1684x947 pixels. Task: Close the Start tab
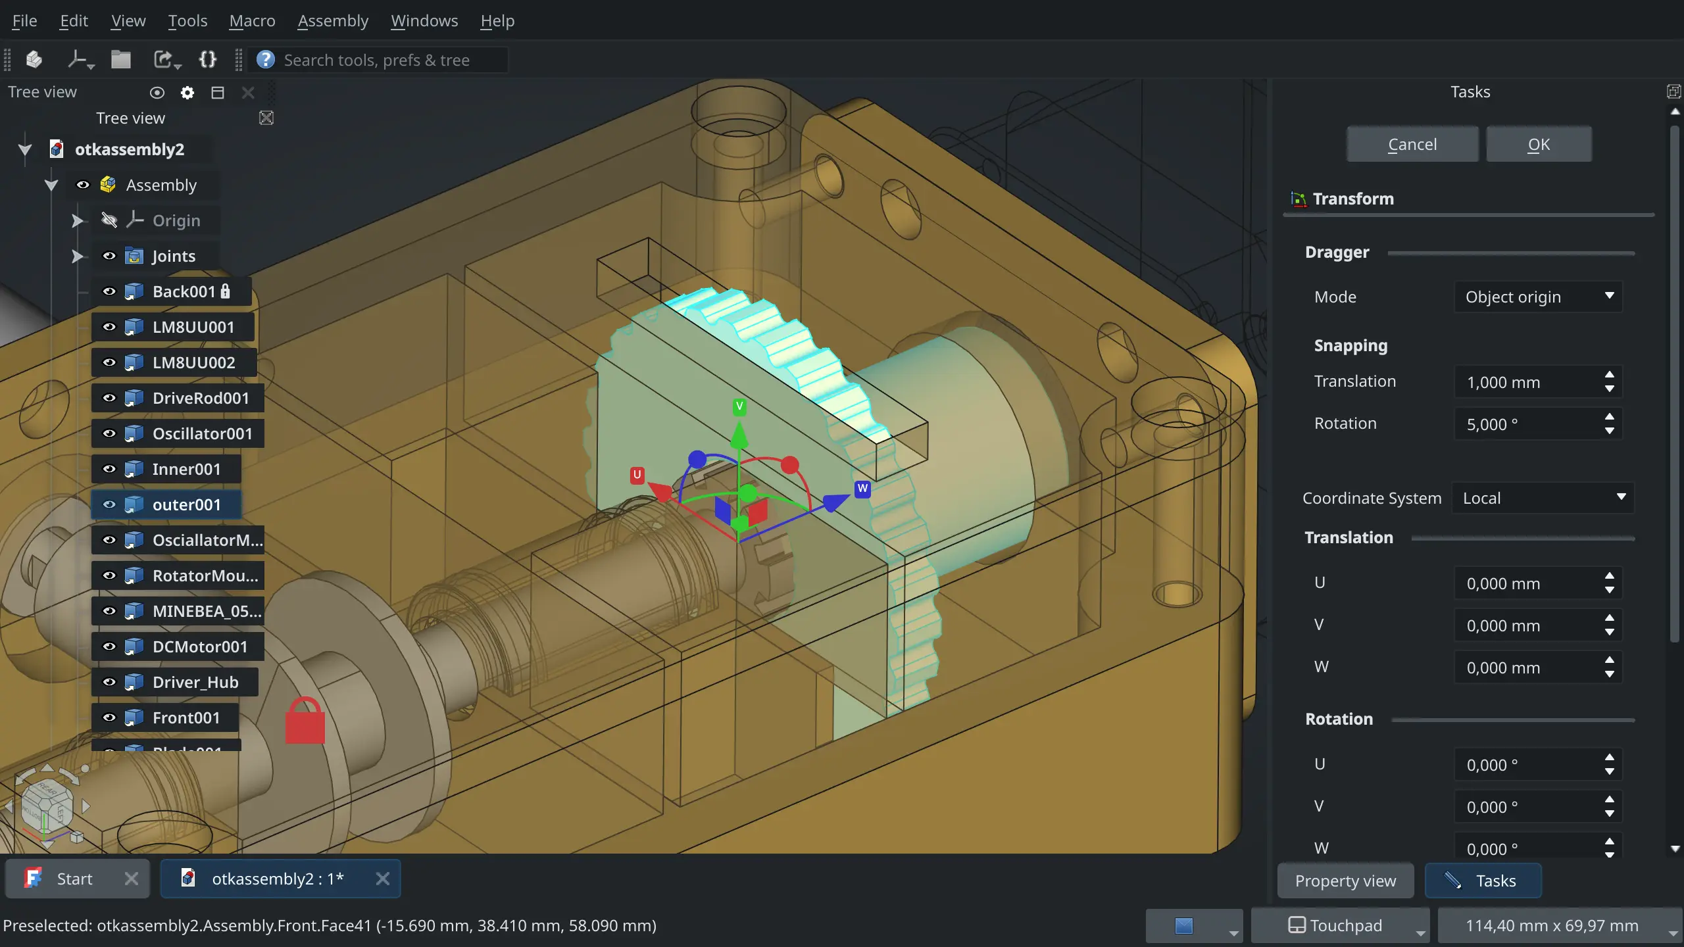tap(132, 879)
